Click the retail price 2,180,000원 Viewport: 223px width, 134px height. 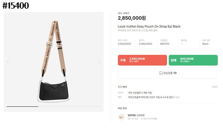145,44
